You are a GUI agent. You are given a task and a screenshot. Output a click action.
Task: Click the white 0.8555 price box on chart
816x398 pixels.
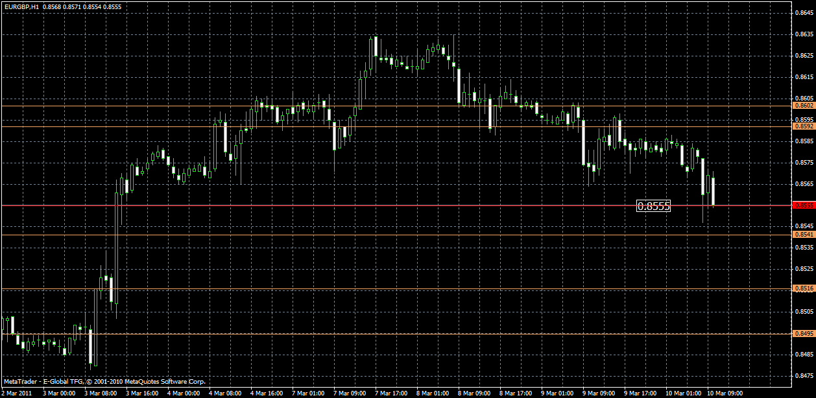pyautogui.click(x=654, y=206)
